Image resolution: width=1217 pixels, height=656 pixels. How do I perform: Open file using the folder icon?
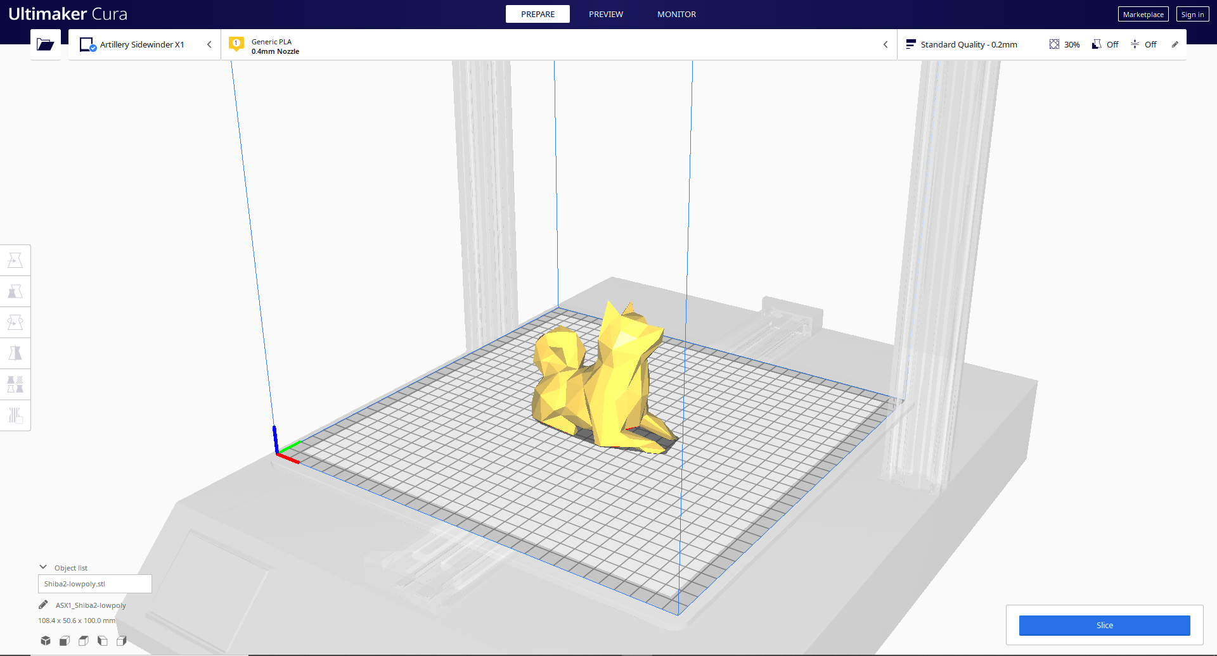(x=45, y=44)
